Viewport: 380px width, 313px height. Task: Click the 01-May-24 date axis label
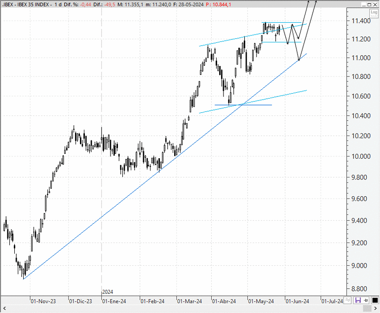261,301
